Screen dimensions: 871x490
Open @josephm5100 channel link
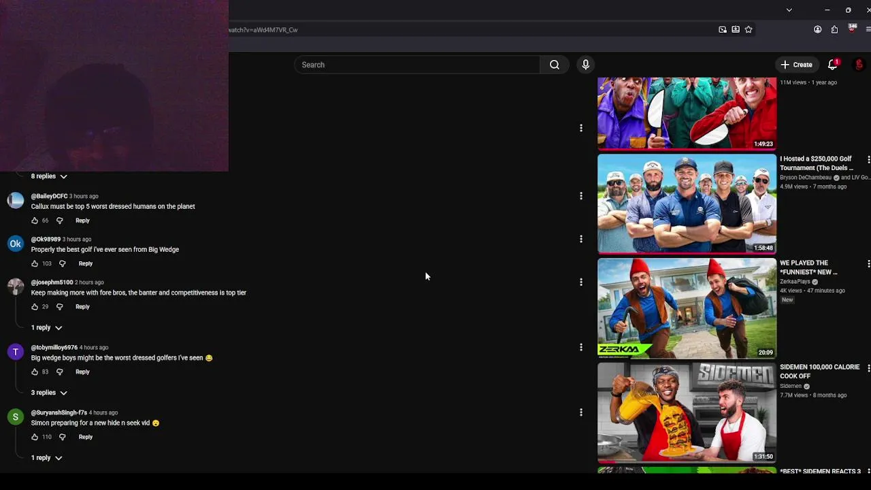[52, 282]
